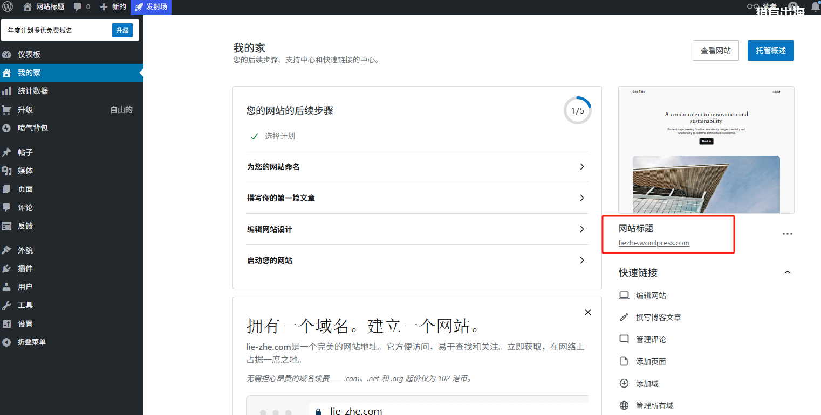Close the domain name promotion card

click(x=588, y=312)
